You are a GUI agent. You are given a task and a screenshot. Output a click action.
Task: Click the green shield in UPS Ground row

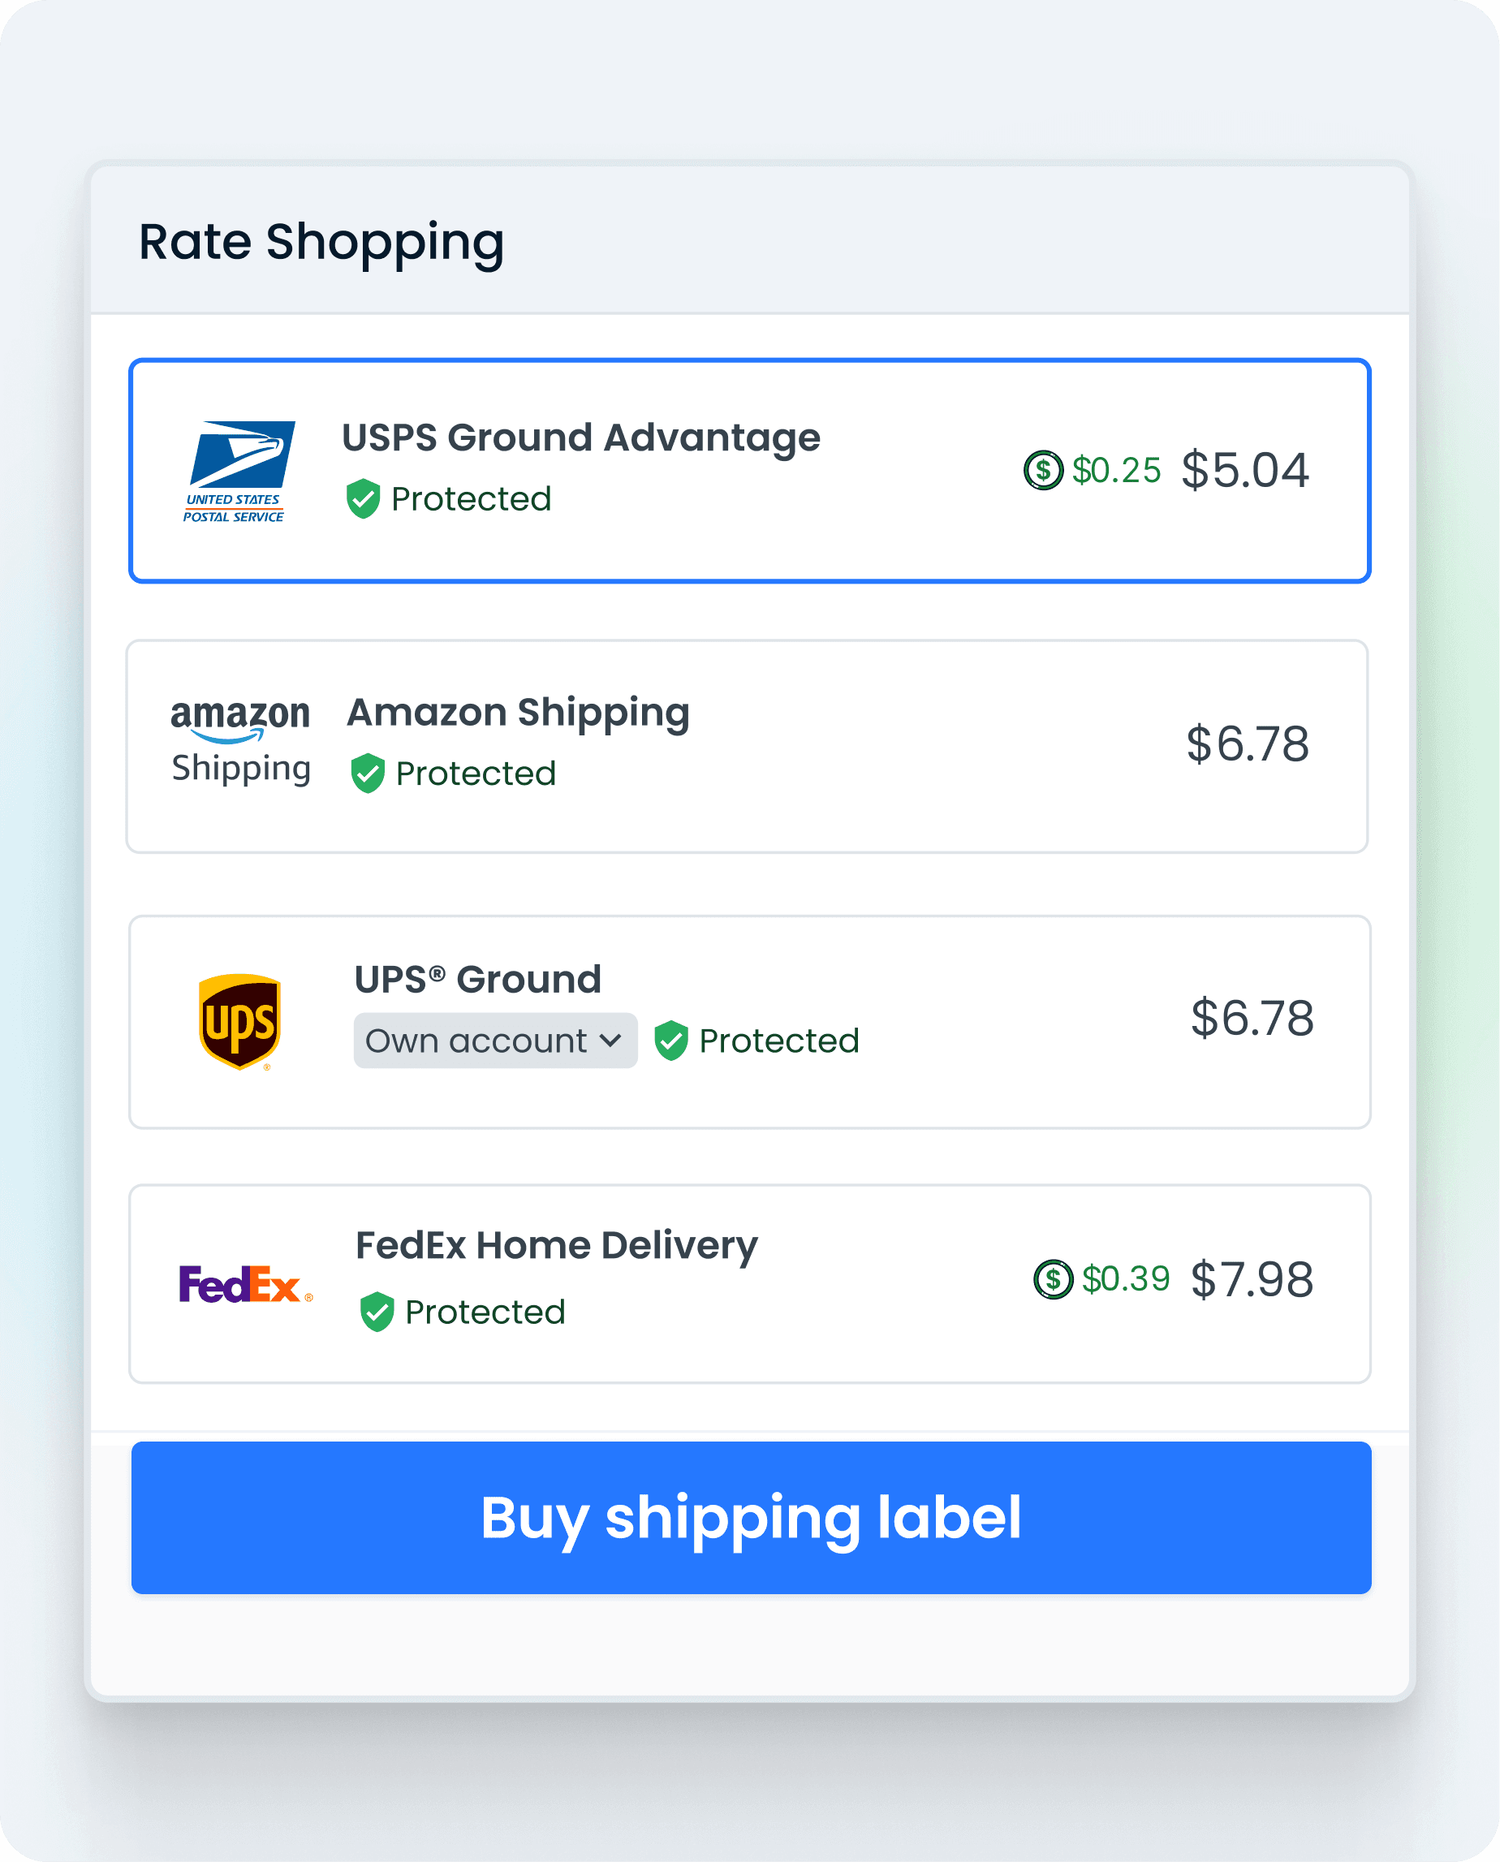click(670, 1041)
